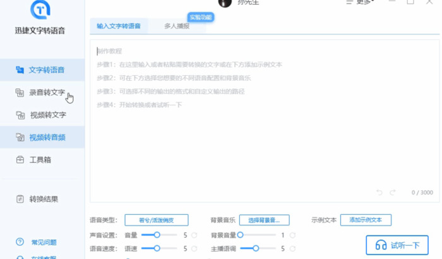442x259 pixels.
Task: Open the 选择背景音 background music selector
Action: (264, 220)
